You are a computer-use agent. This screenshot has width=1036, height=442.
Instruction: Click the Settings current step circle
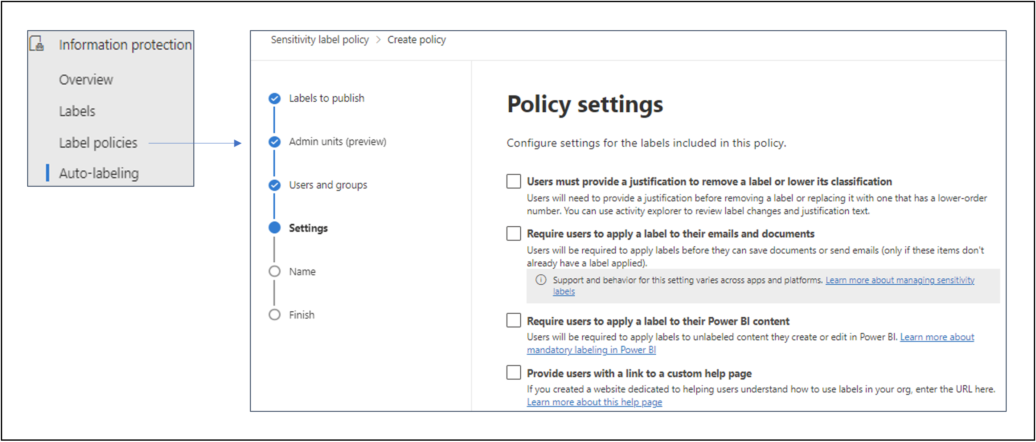[x=274, y=228]
